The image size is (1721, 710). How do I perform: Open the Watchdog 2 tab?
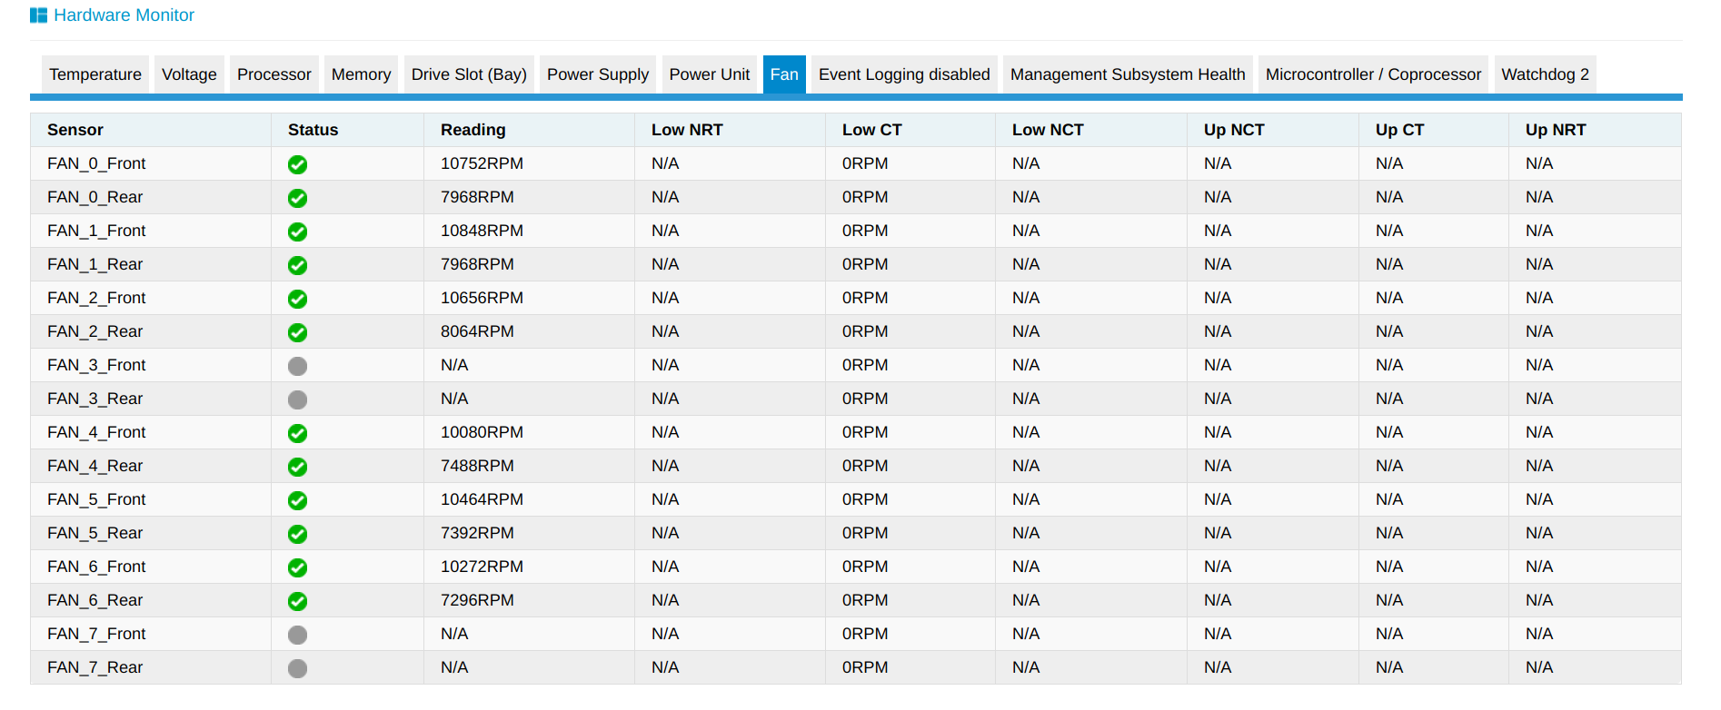click(x=1545, y=74)
